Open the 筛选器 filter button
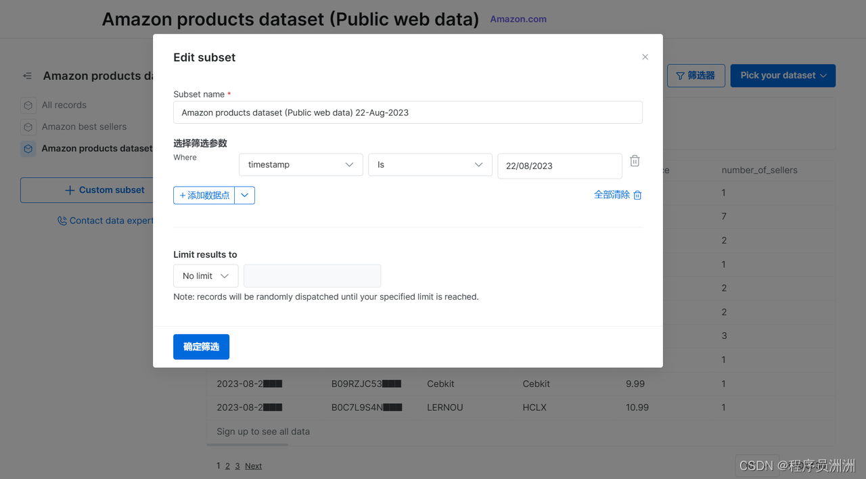This screenshot has width=866, height=479. click(696, 76)
